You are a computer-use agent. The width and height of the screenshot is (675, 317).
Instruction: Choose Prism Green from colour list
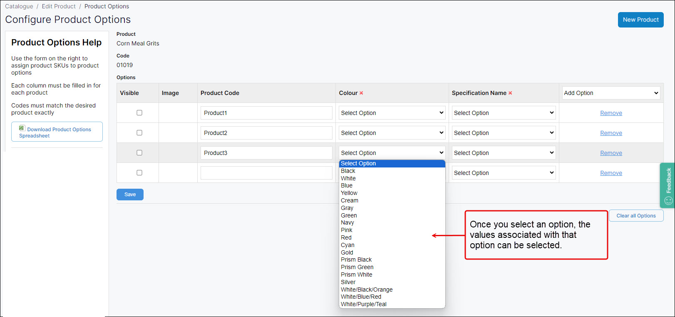click(x=357, y=267)
